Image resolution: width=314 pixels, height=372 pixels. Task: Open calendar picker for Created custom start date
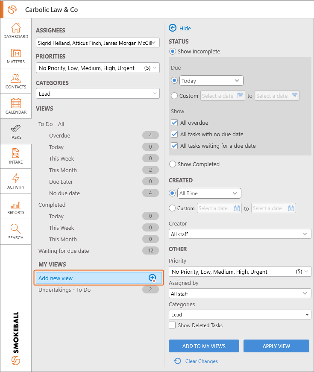pyautogui.click(x=237, y=208)
